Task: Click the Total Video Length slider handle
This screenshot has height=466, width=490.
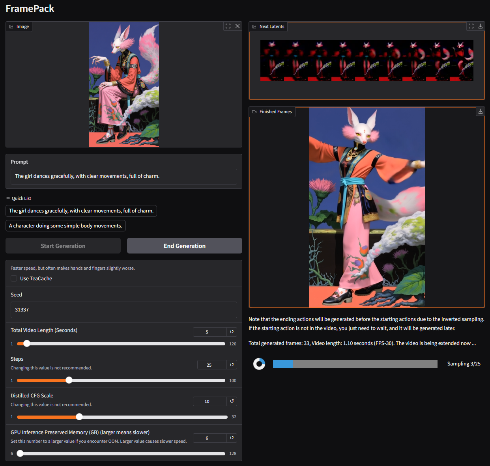Action: [x=26, y=343]
